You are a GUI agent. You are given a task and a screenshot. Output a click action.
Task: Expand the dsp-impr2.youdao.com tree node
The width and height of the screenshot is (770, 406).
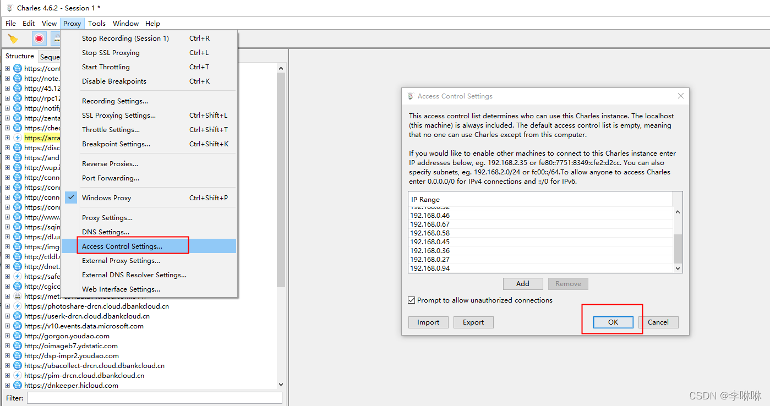(x=7, y=356)
